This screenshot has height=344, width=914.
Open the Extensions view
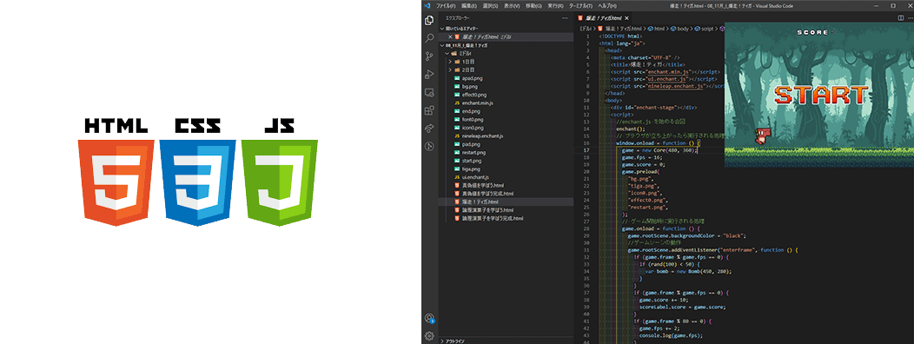(429, 110)
